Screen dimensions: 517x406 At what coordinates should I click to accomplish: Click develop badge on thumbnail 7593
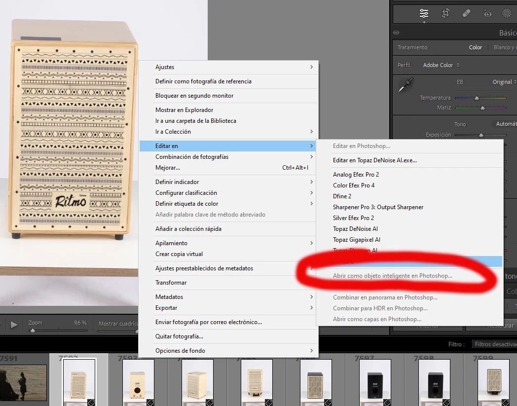tap(150, 403)
